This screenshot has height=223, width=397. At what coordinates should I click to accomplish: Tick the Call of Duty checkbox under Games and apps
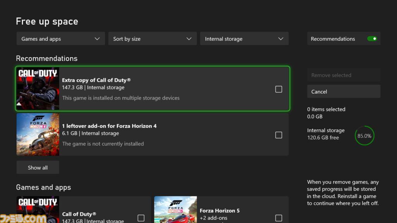click(141, 218)
